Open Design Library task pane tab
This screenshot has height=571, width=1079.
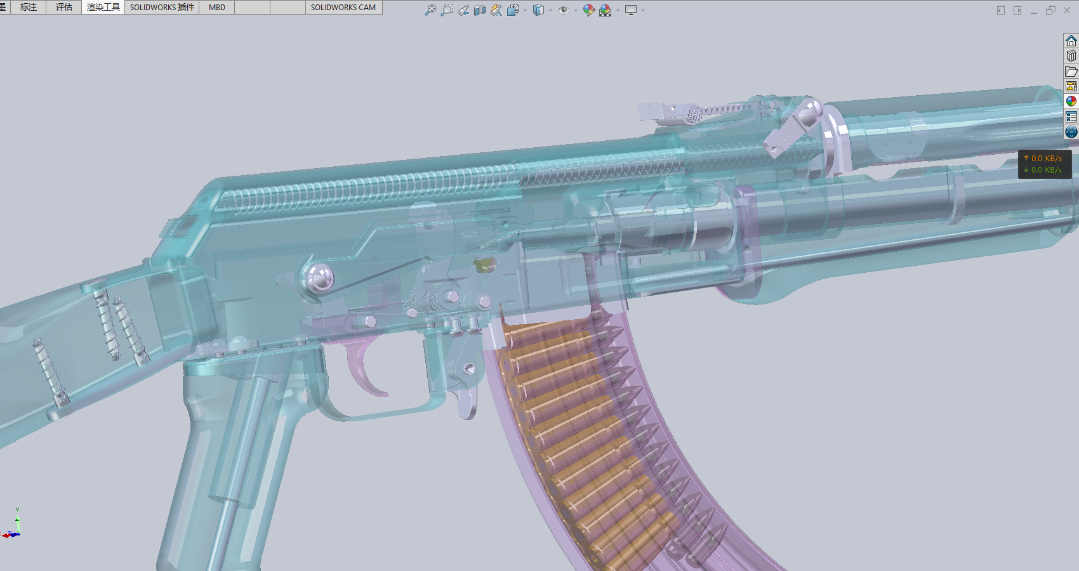click(x=1071, y=56)
